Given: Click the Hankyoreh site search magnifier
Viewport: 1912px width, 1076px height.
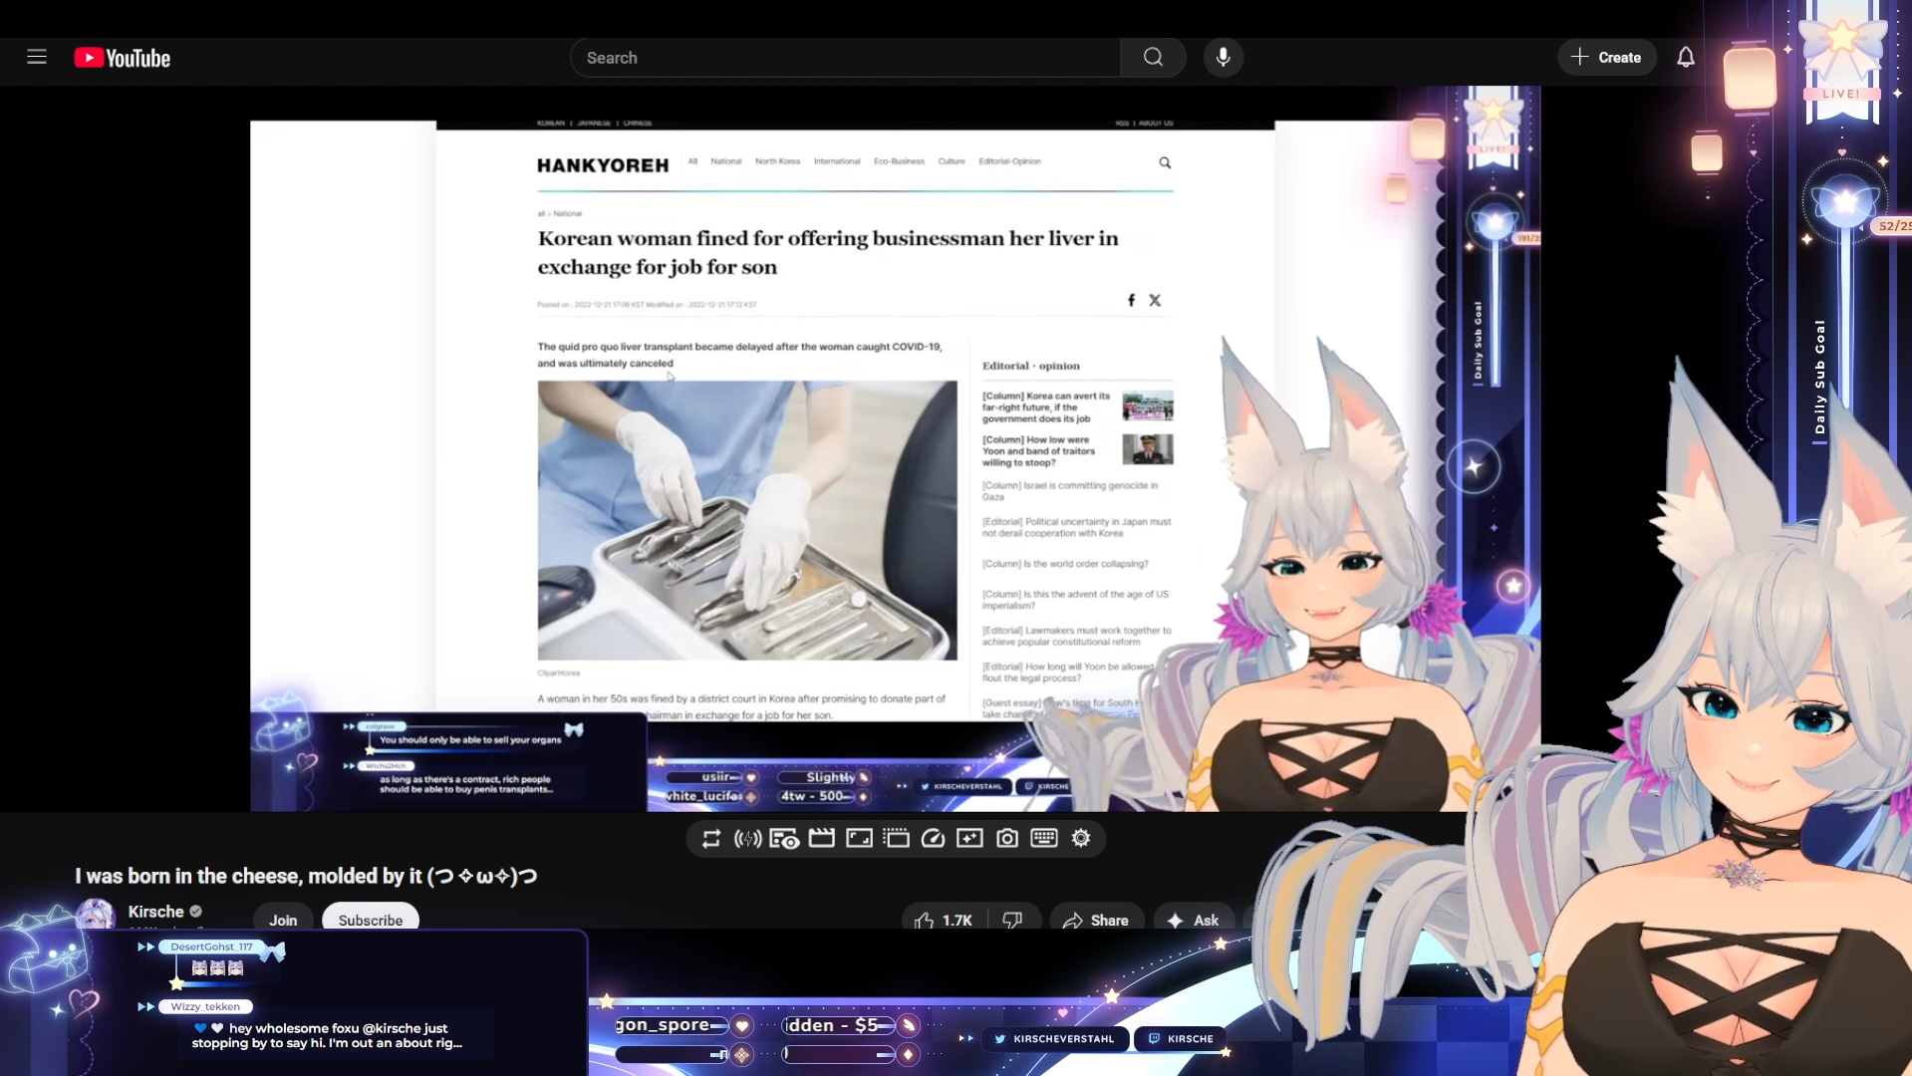Looking at the screenshot, I should click(1165, 162).
